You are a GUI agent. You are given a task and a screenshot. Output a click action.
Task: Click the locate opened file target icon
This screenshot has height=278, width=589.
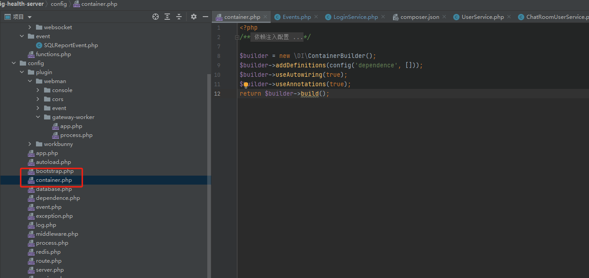coord(156,17)
